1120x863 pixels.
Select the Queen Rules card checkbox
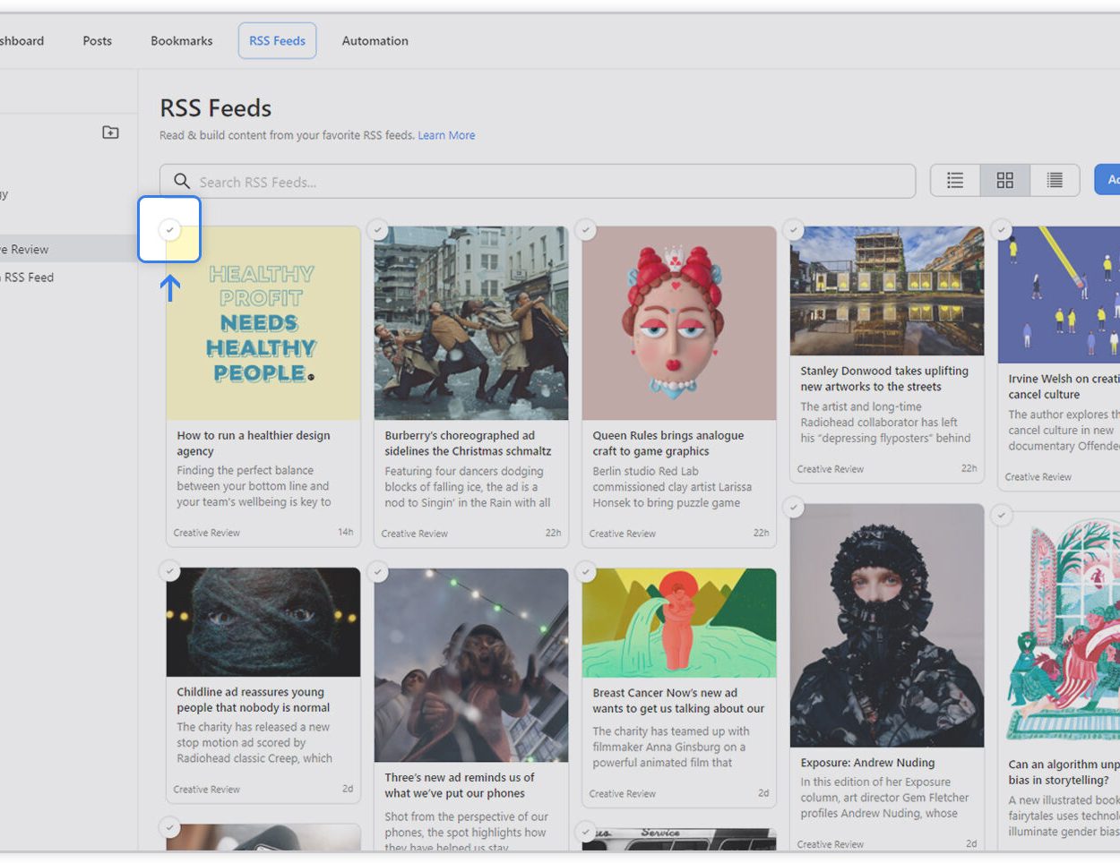pos(586,230)
